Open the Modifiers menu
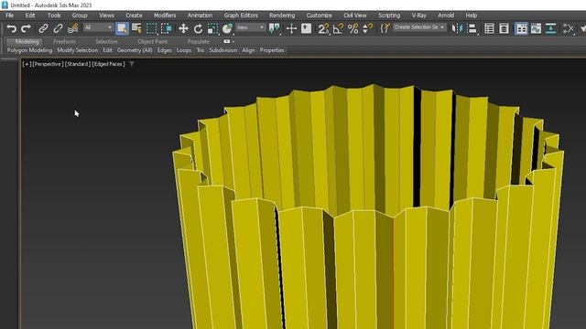 [x=165, y=16]
